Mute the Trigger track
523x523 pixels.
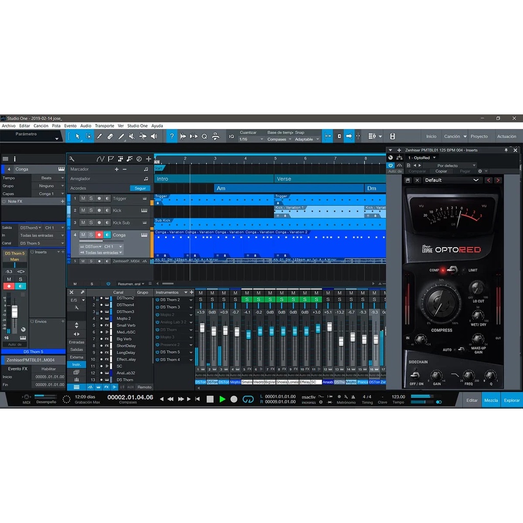point(83,199)
